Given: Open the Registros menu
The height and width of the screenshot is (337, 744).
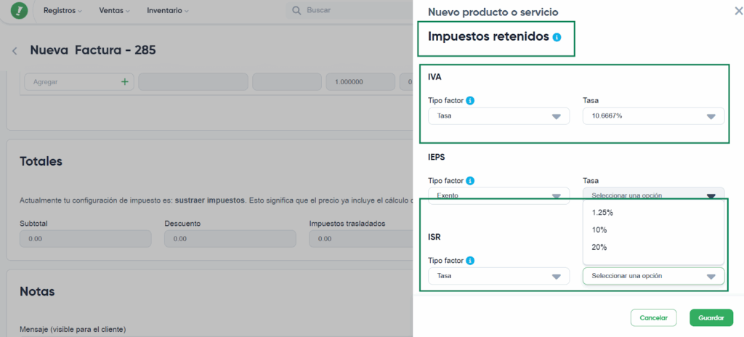Looking at the screenshot, I should click(x=62, y=11).
